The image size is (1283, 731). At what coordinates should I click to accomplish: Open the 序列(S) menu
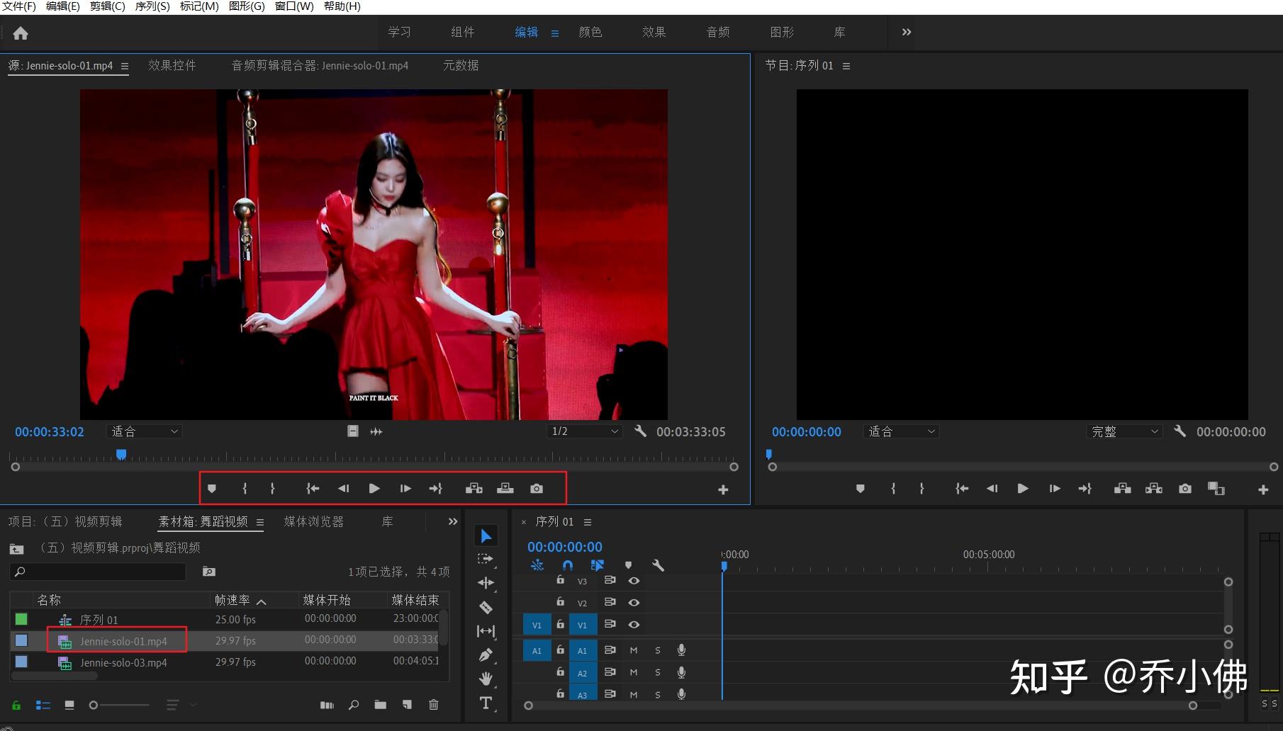152,6
